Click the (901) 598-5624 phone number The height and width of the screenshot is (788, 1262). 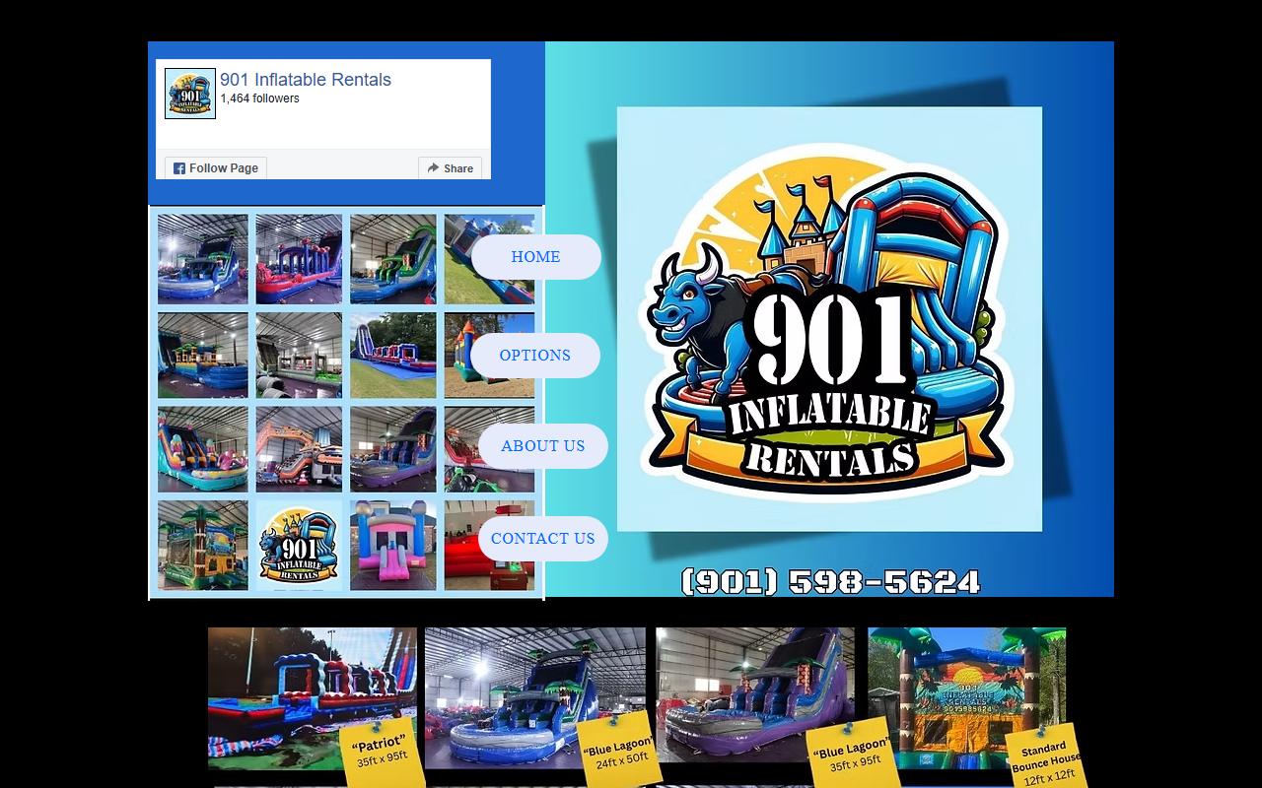tap(830, 581)
